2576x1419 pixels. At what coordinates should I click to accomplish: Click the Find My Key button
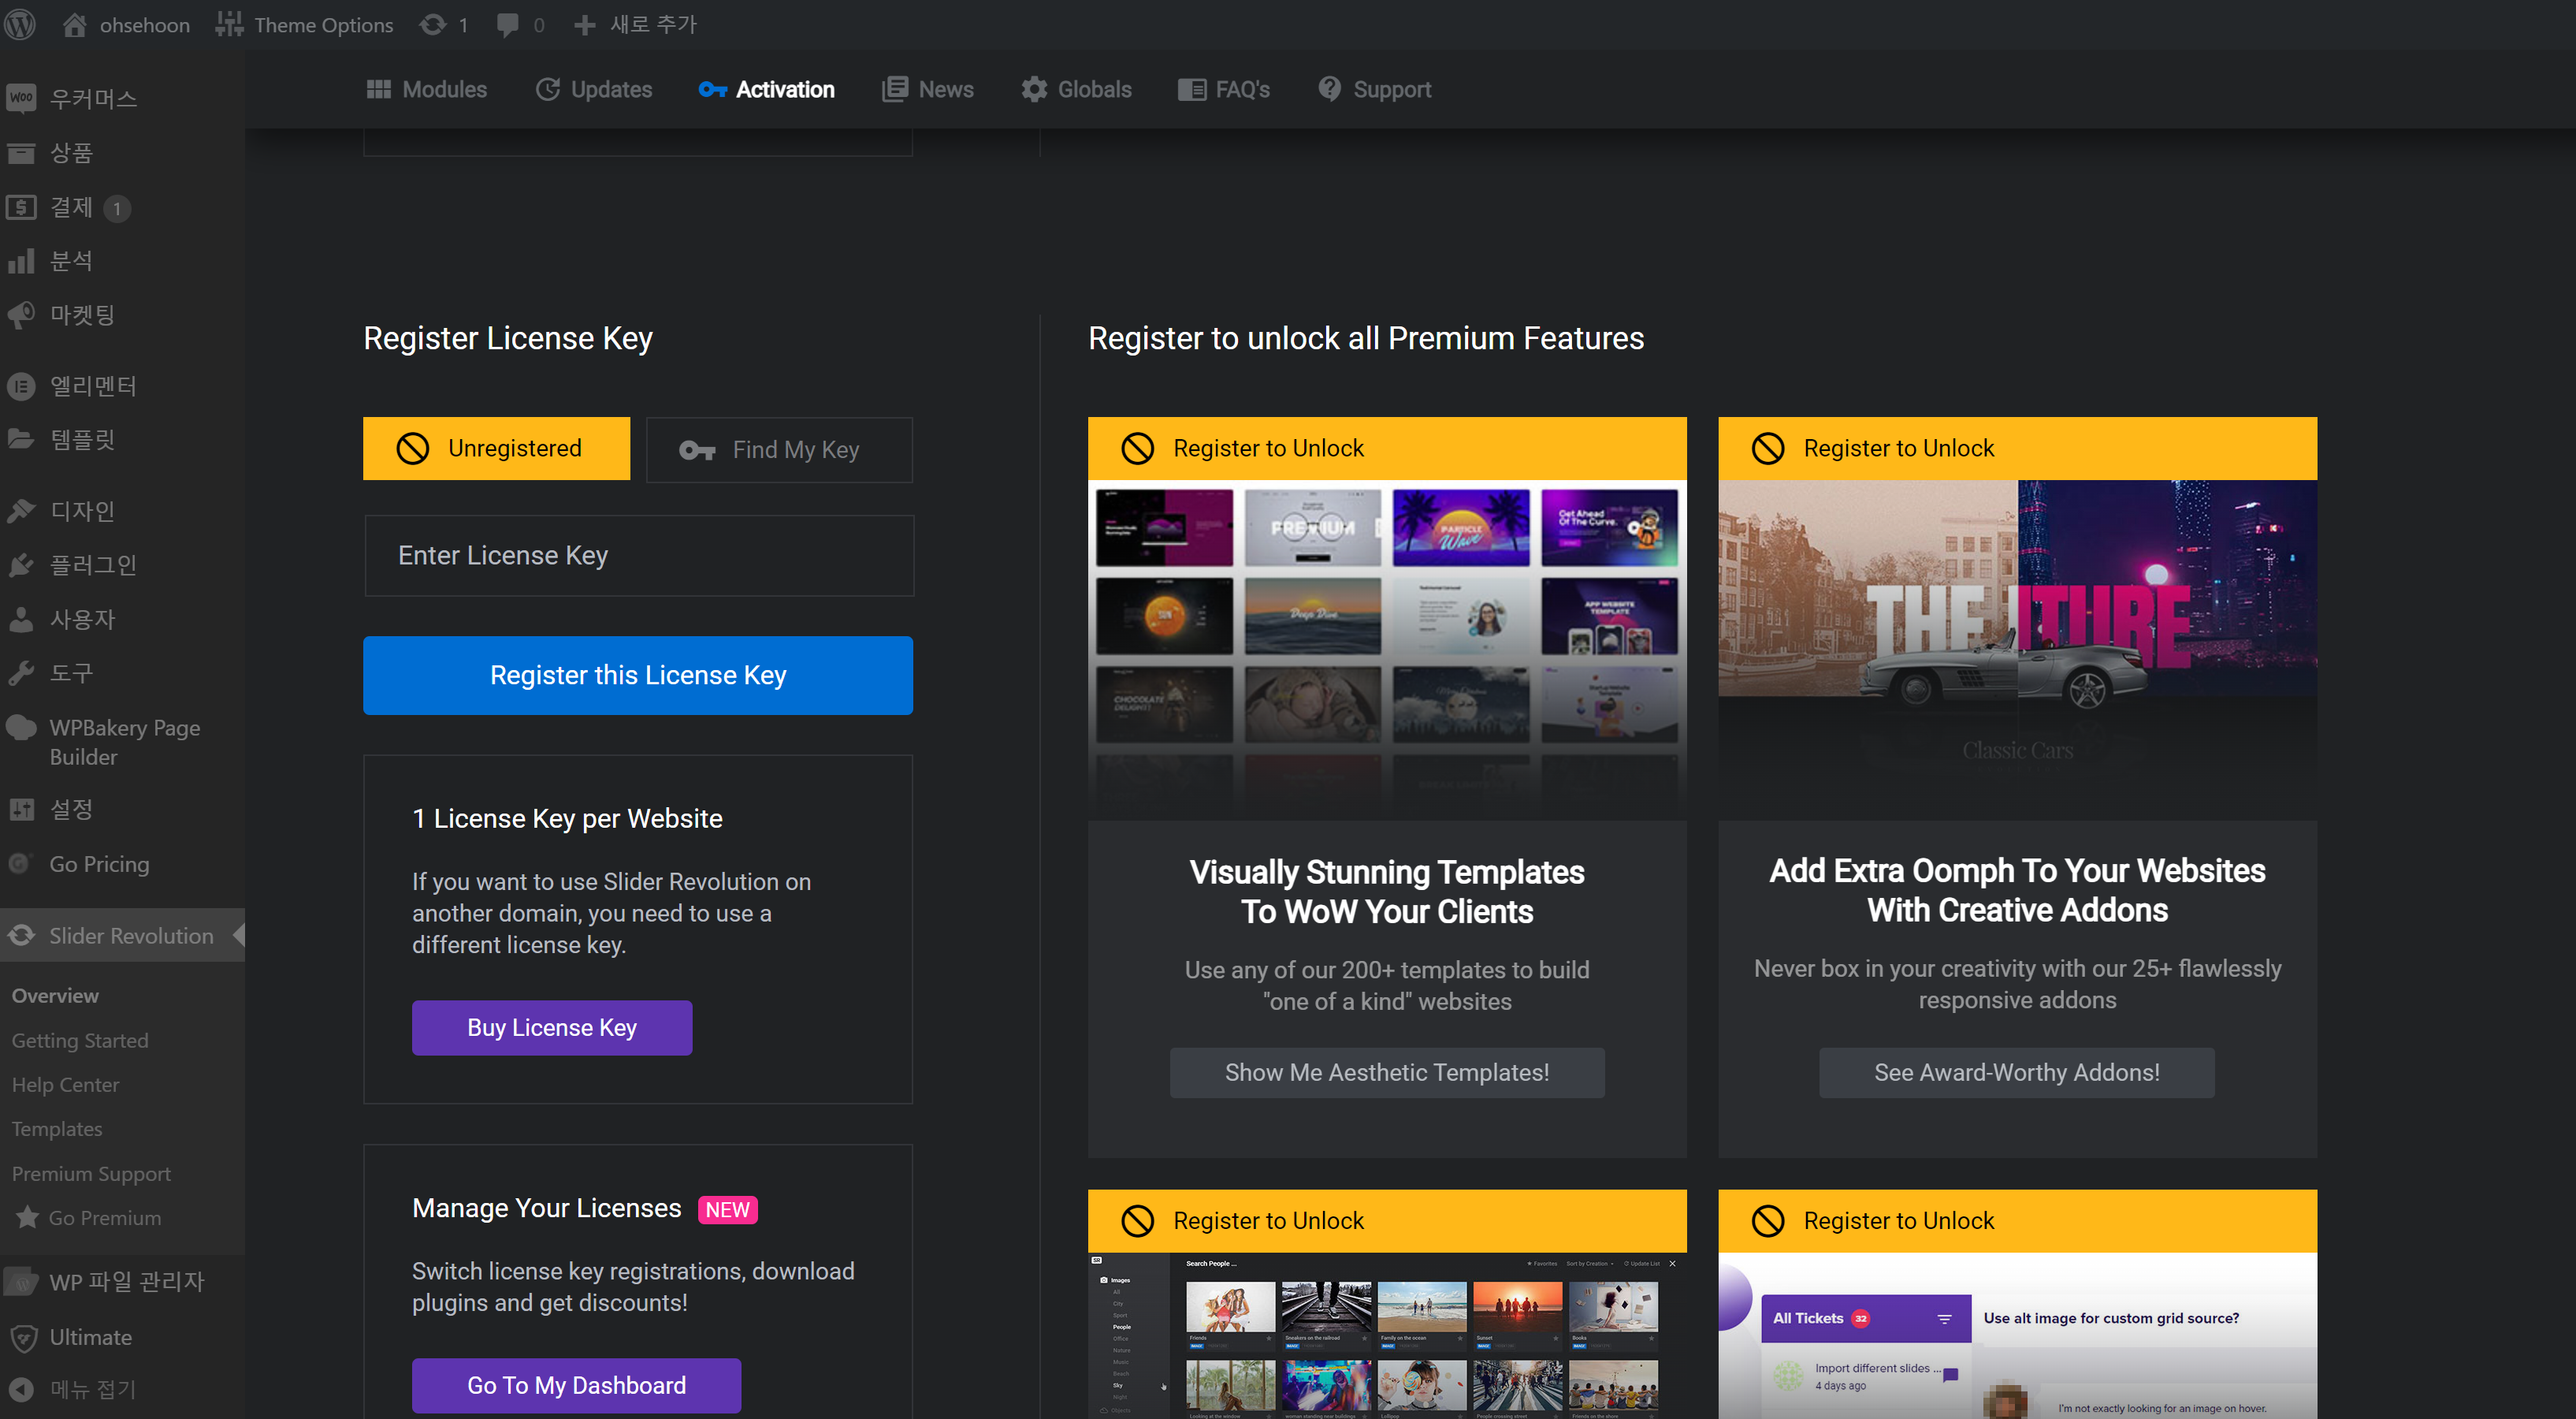click(x=779, y=449)
